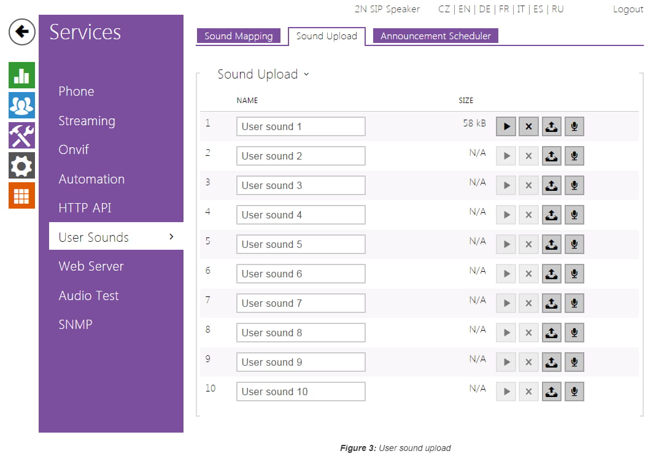Upload a file for User sound 10
This screenshot has width=661, height=459.
(551, 391)
